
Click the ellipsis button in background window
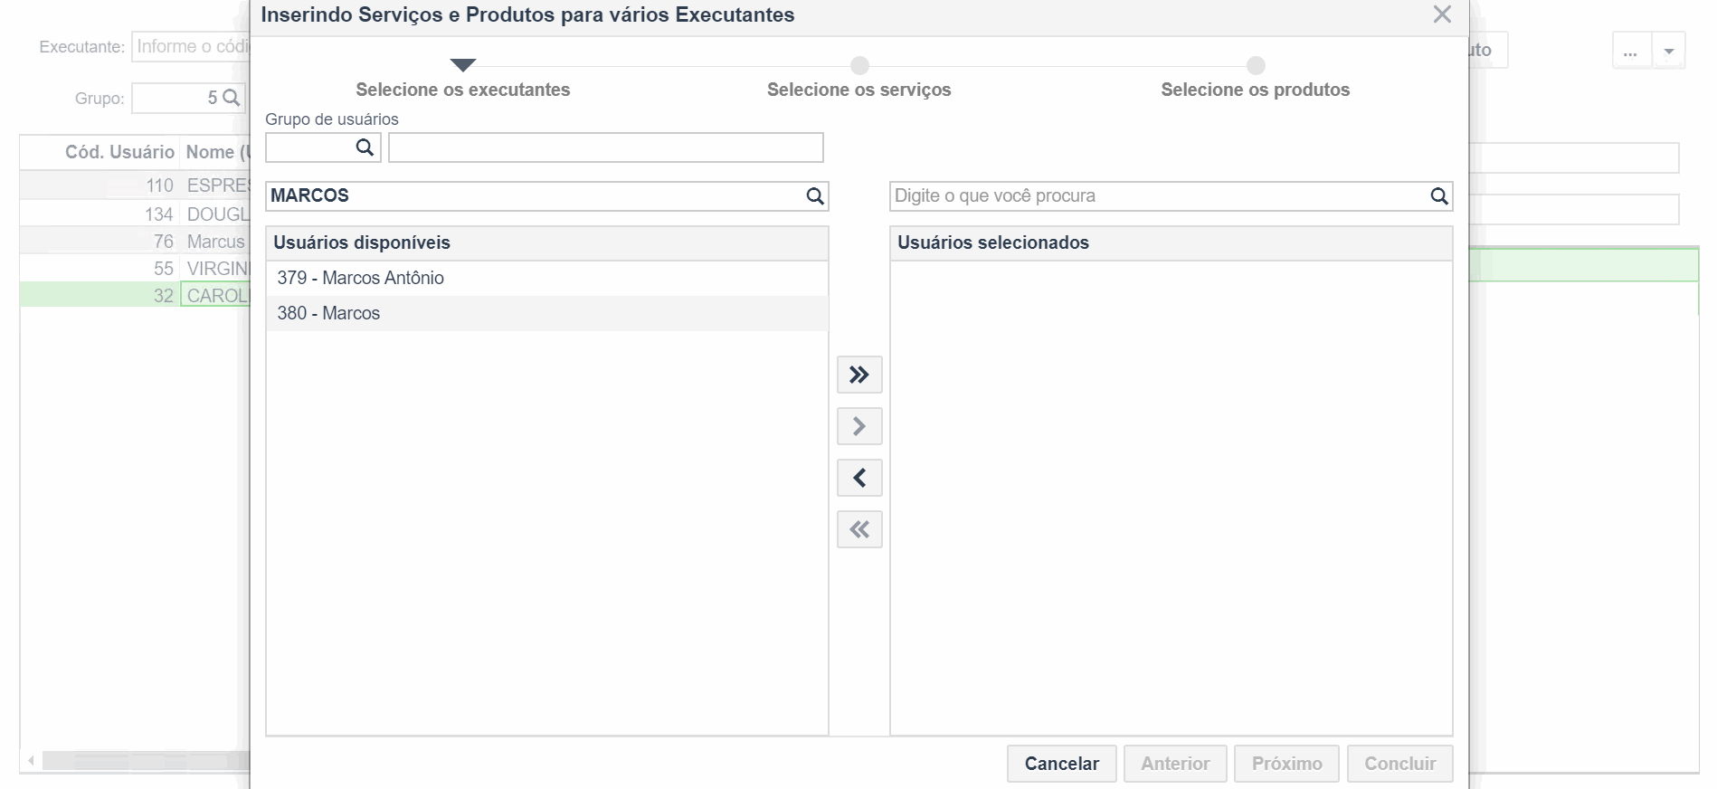click(1631, 51)
